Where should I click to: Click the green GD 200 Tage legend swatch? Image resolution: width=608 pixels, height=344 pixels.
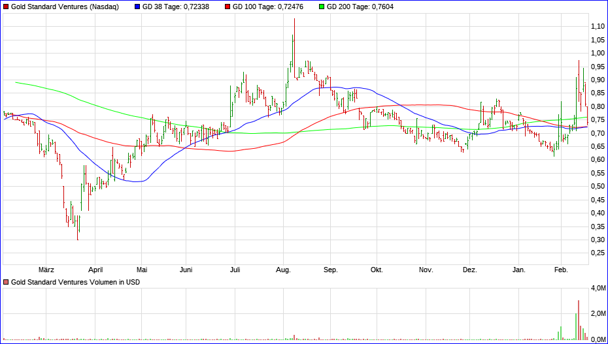[x=320, y=7]
